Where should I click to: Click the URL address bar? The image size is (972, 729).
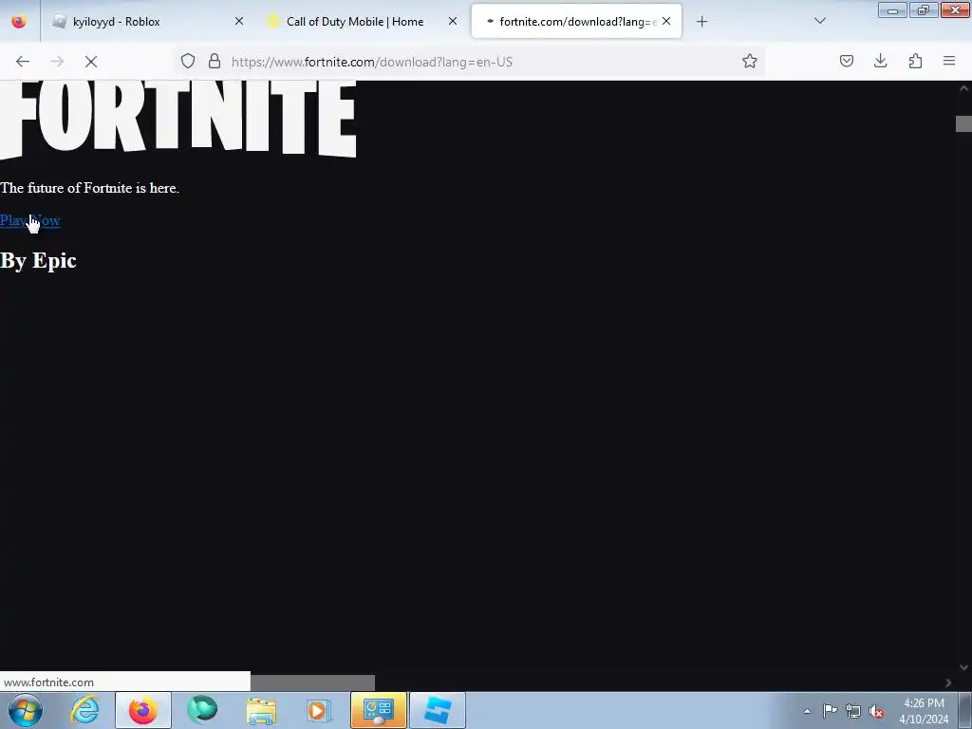tap(471, 62)
